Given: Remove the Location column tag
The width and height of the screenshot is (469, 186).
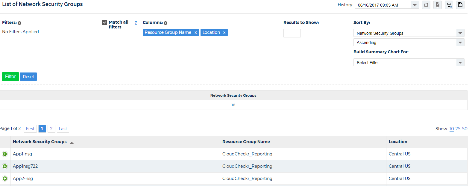Looking at the screenshot, I should 224,33.
